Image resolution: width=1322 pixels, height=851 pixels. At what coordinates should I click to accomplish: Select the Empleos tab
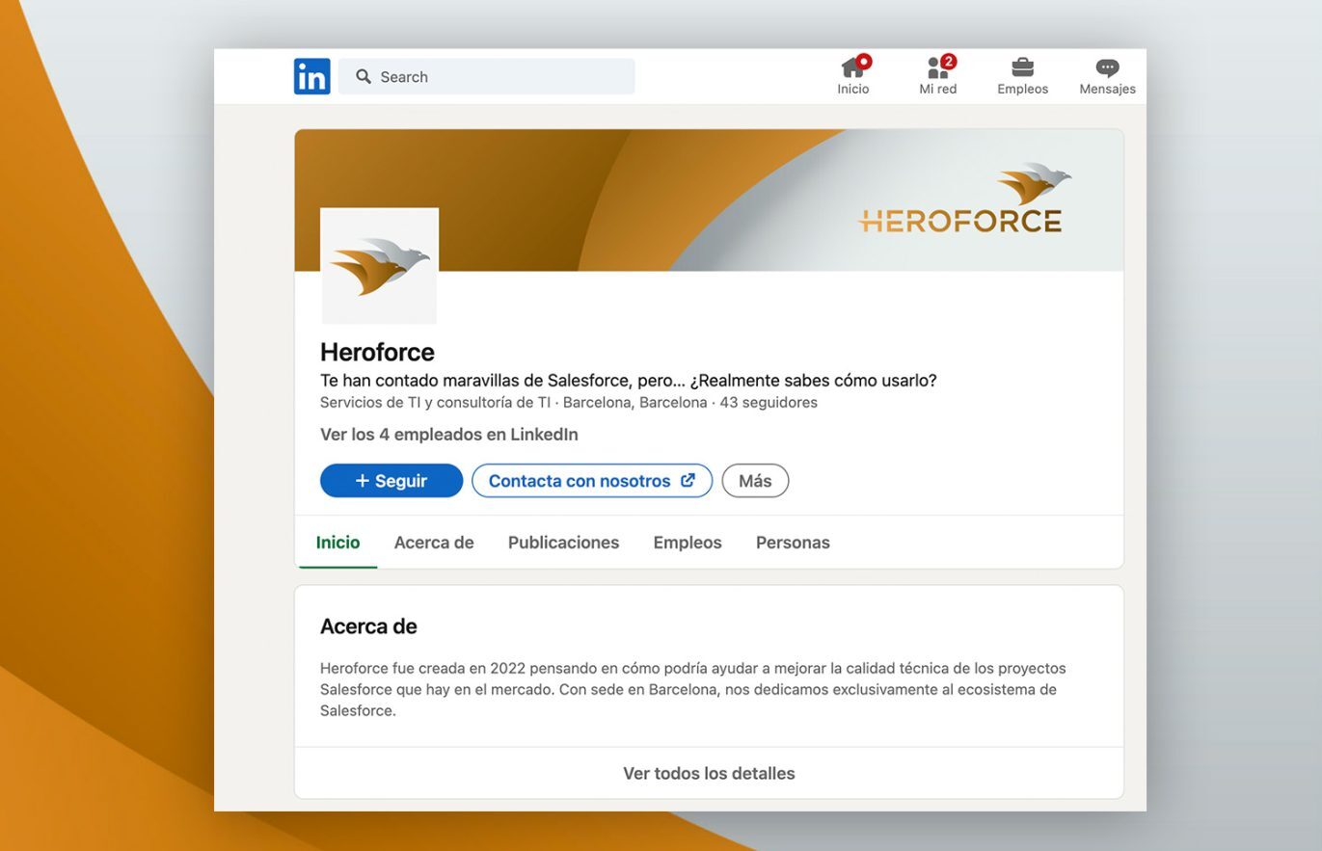[687, 542]
